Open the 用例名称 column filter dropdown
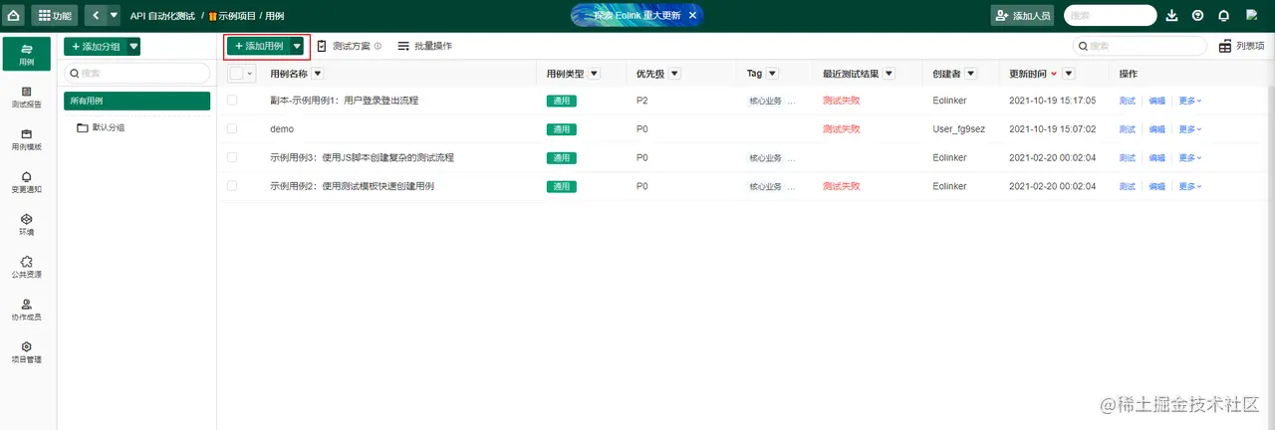Image resolution: width=1275 pixels, height=430 pixels. point(318,74)
